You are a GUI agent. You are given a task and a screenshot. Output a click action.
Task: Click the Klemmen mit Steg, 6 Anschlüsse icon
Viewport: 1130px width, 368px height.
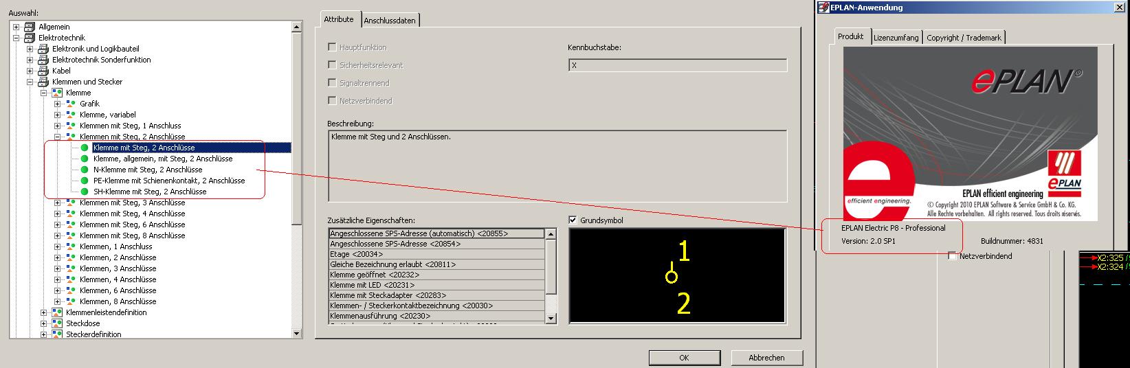click(x=71, y=225)
